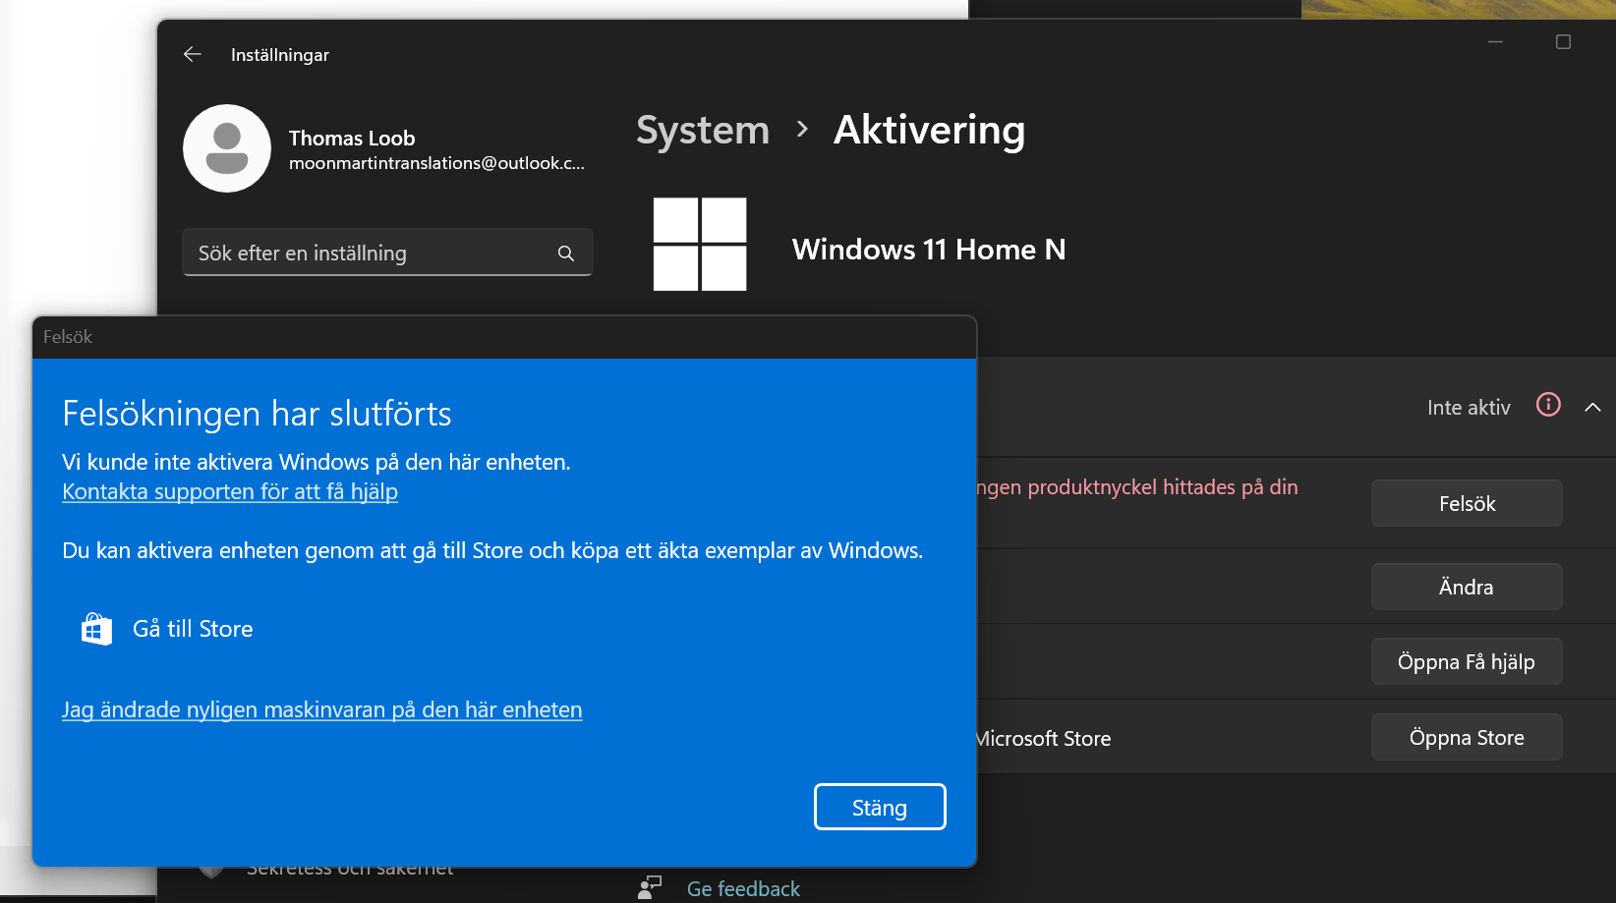Minimize the Inställningar window
This screenshot has width=1616, height=903.
click(1496, 42)
